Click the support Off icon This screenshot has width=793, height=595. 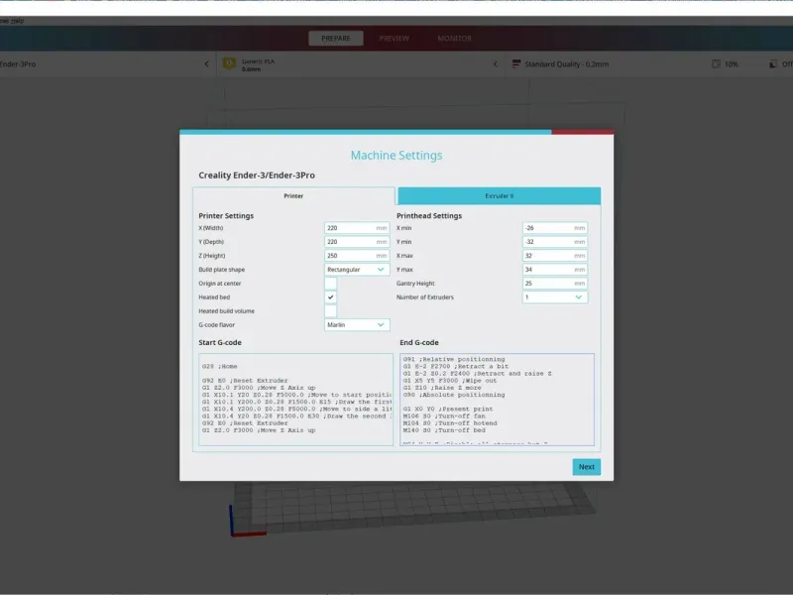pyautogui.click(x=773, y=63)
